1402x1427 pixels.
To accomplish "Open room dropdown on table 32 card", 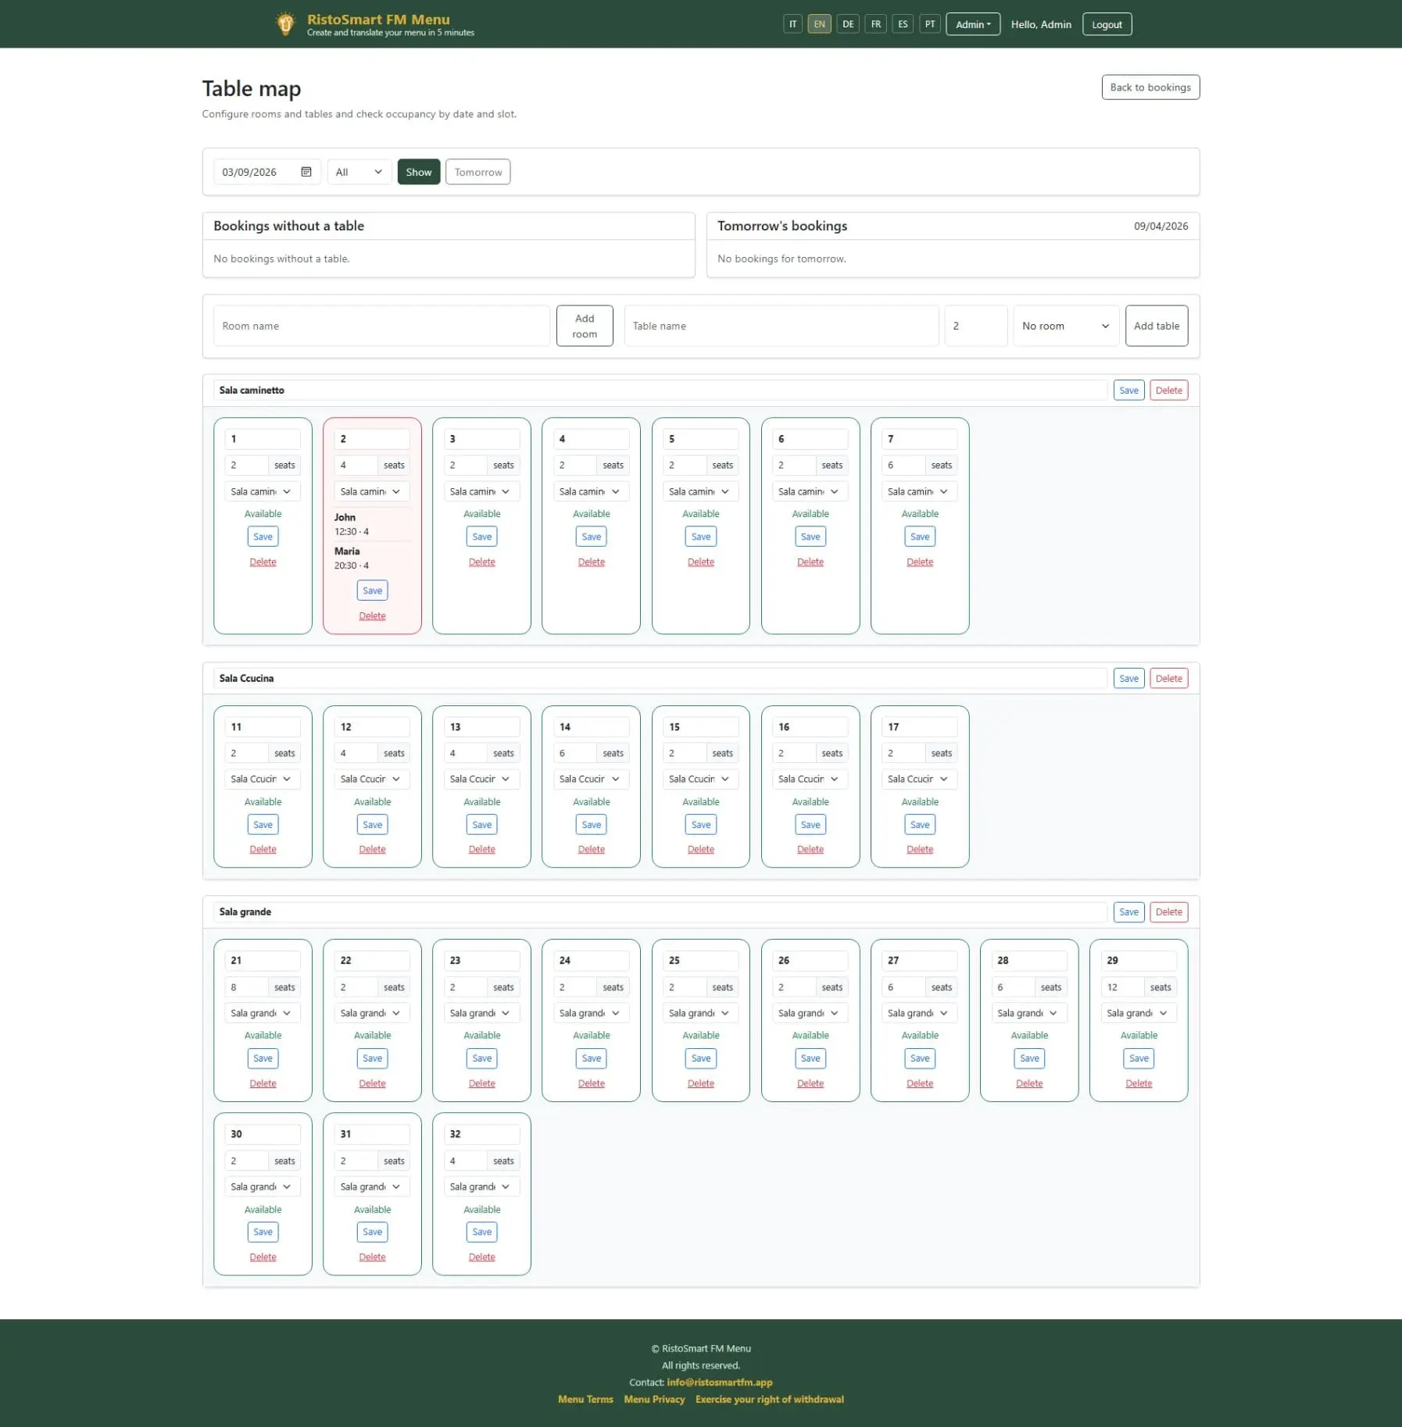I will [481, 1186].
